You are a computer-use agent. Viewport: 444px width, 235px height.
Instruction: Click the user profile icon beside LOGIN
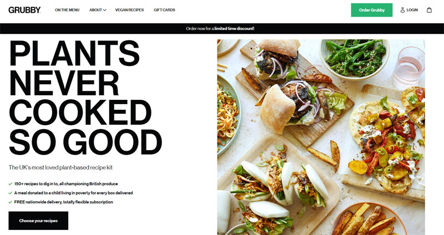click(x=402, y=10)
